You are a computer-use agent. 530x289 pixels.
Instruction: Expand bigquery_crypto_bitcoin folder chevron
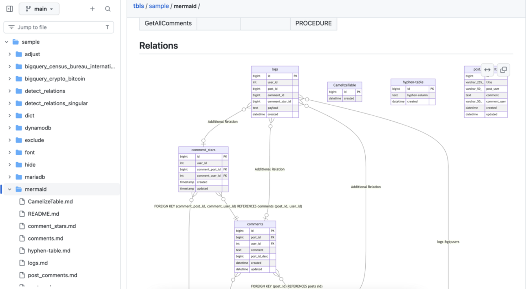point(10,79)
